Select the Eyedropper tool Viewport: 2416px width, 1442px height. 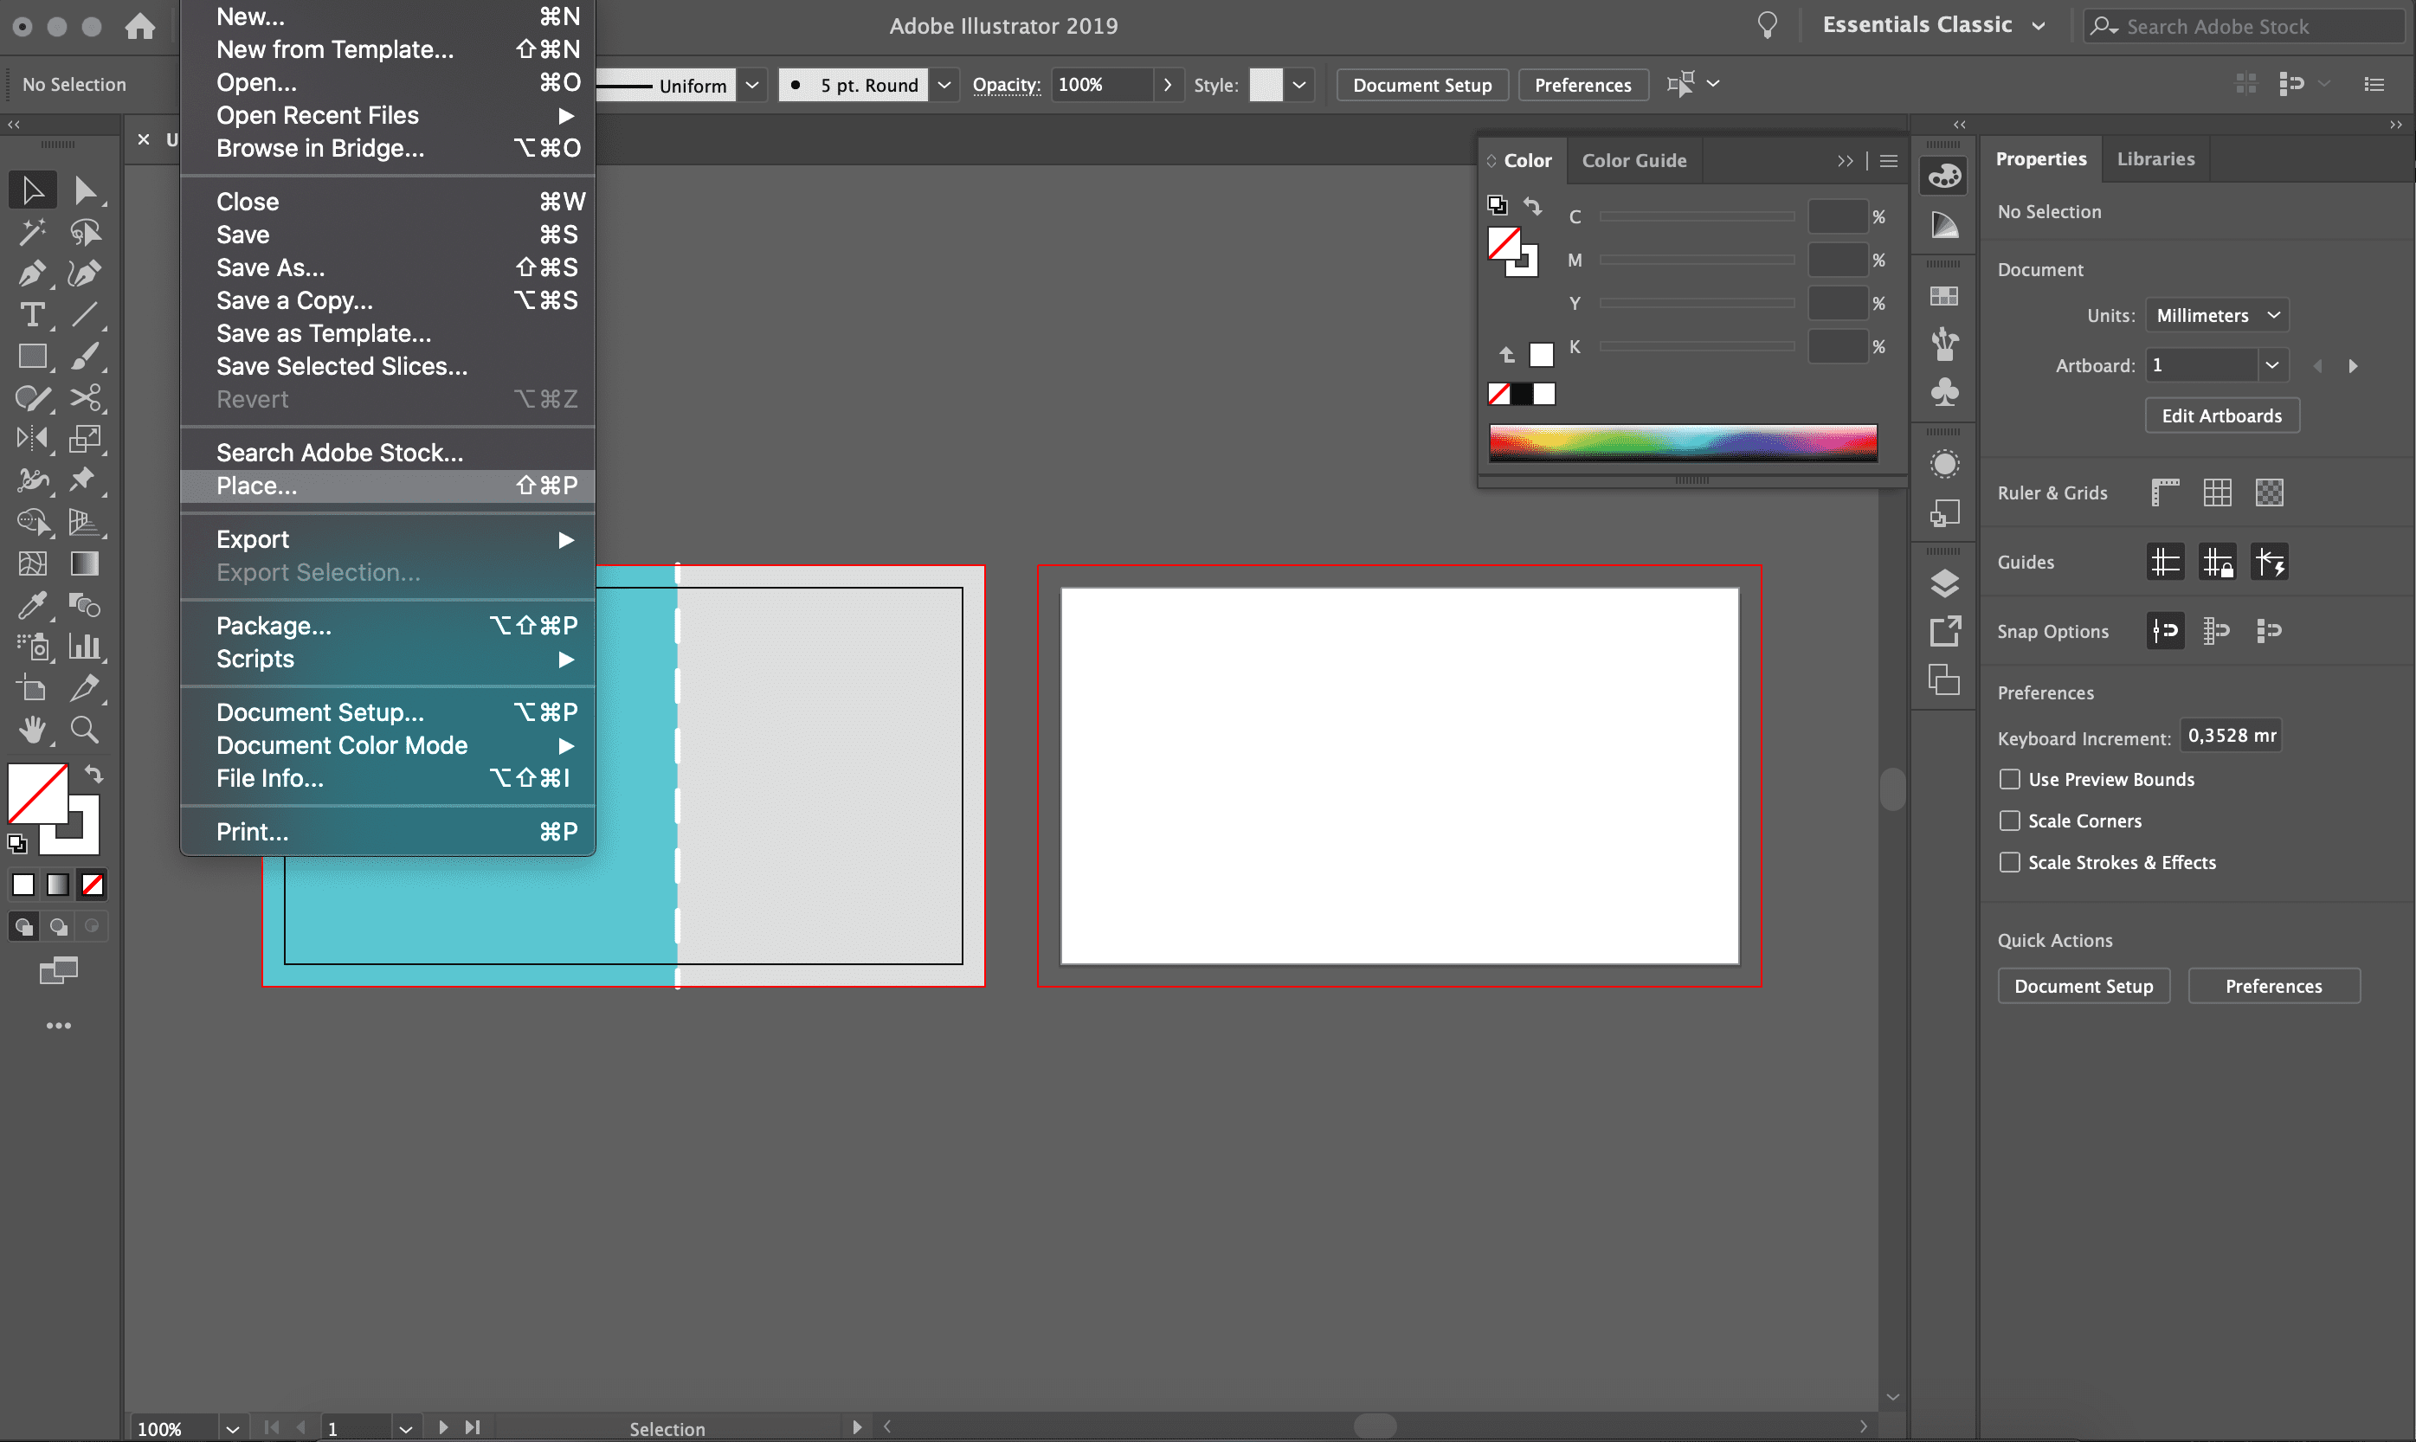point(32,605)
